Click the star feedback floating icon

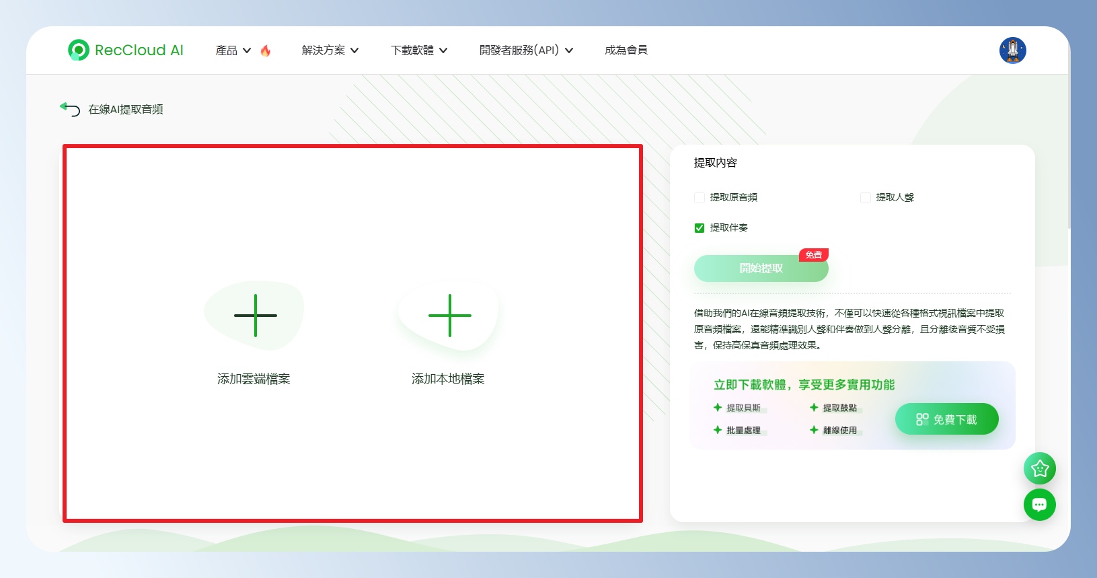(x=1039, y=468)
